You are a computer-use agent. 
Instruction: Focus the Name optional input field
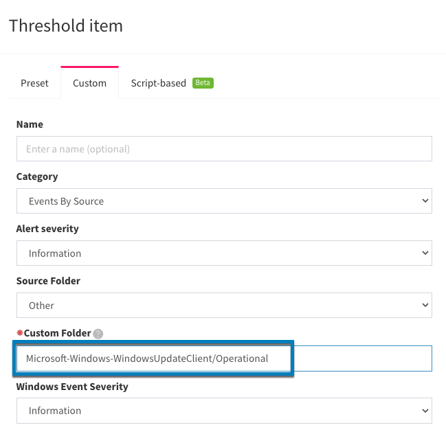224,148
